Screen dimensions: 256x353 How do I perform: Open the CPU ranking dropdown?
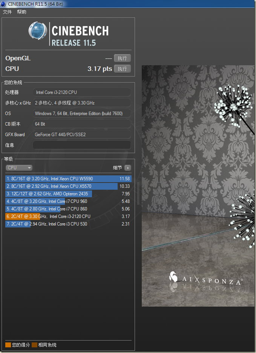[x=19, y=168]
